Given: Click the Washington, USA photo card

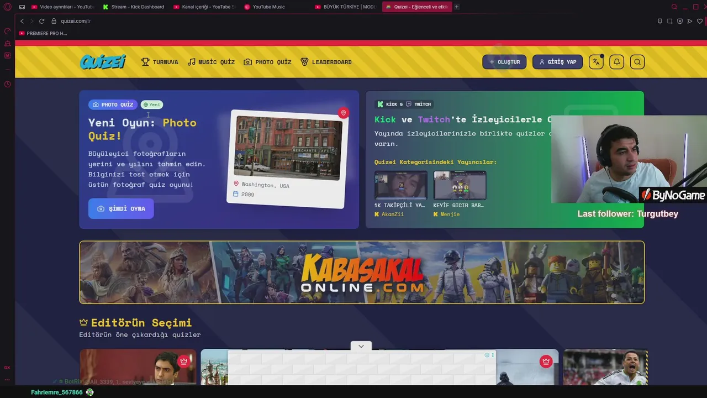Looking at the screenshot, I should point(287,159).
